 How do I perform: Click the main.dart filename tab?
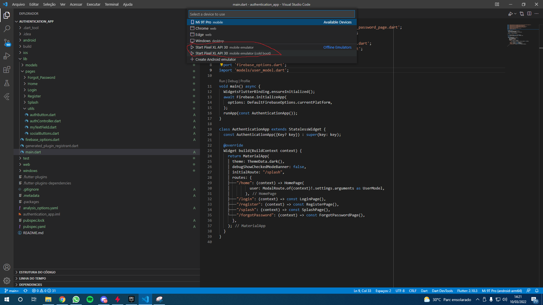[x=33, y=152]
